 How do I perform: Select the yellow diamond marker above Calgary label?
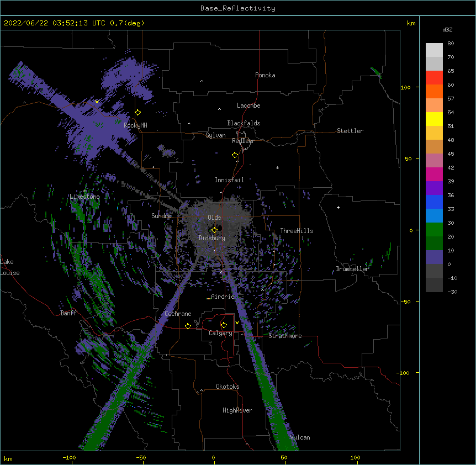(224, 325)
